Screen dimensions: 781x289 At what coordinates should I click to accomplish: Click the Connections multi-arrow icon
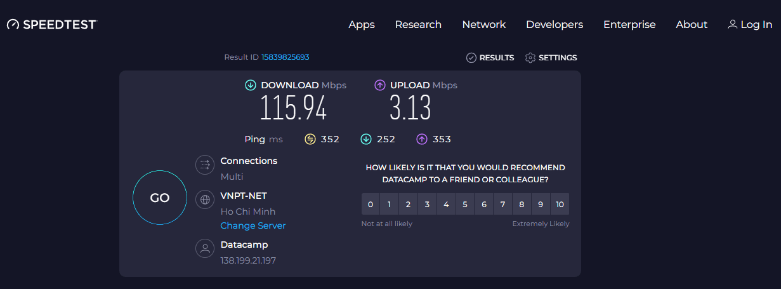tap(205, 165)
